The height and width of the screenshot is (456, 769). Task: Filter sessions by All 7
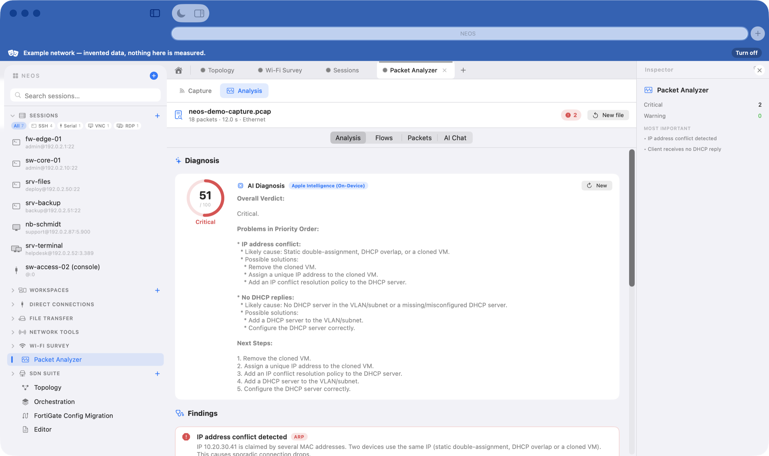pos(19,126)
